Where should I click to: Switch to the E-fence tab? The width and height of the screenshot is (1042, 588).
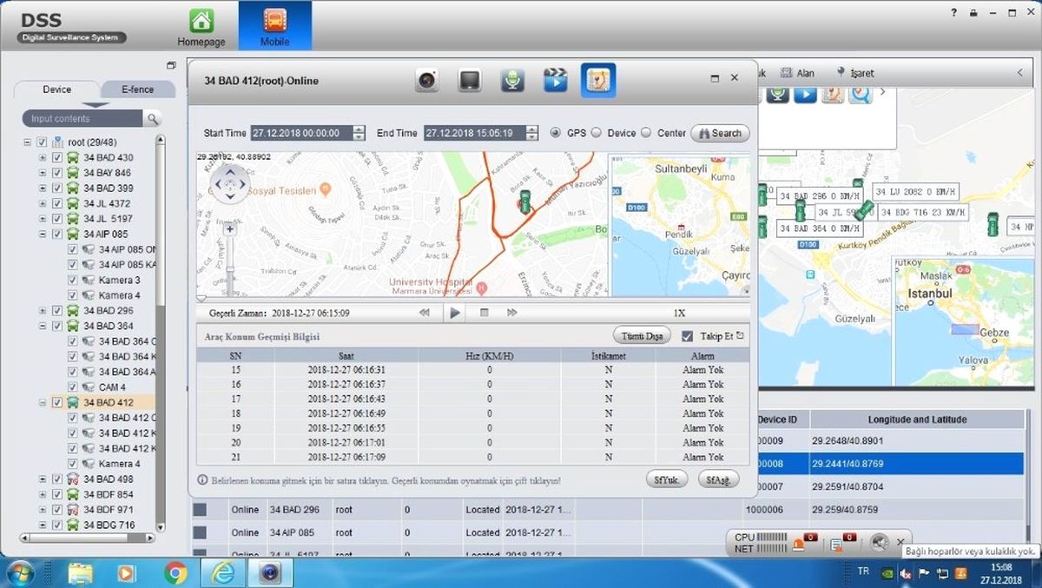click(x=137, y=89)
